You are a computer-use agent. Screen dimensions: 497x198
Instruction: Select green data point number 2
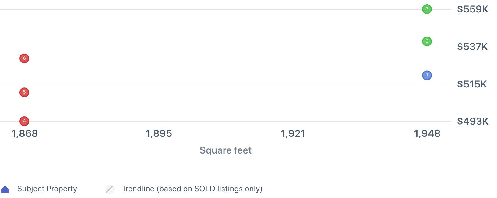click(427, 41)
